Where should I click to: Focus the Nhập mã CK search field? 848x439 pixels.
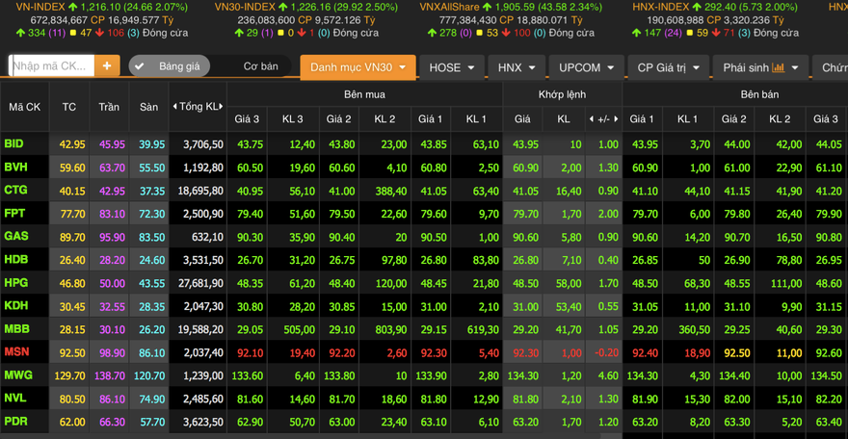coord(52,65)
